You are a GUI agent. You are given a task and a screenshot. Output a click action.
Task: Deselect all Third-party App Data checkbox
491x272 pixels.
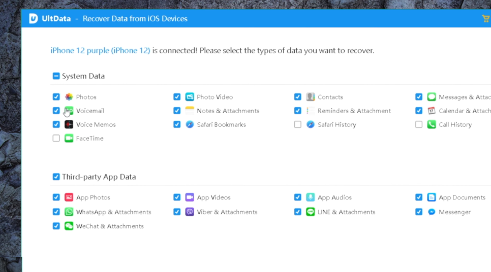point(56,177)
